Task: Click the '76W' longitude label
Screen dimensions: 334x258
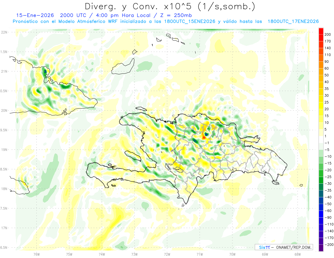Action: pos(36,254)
